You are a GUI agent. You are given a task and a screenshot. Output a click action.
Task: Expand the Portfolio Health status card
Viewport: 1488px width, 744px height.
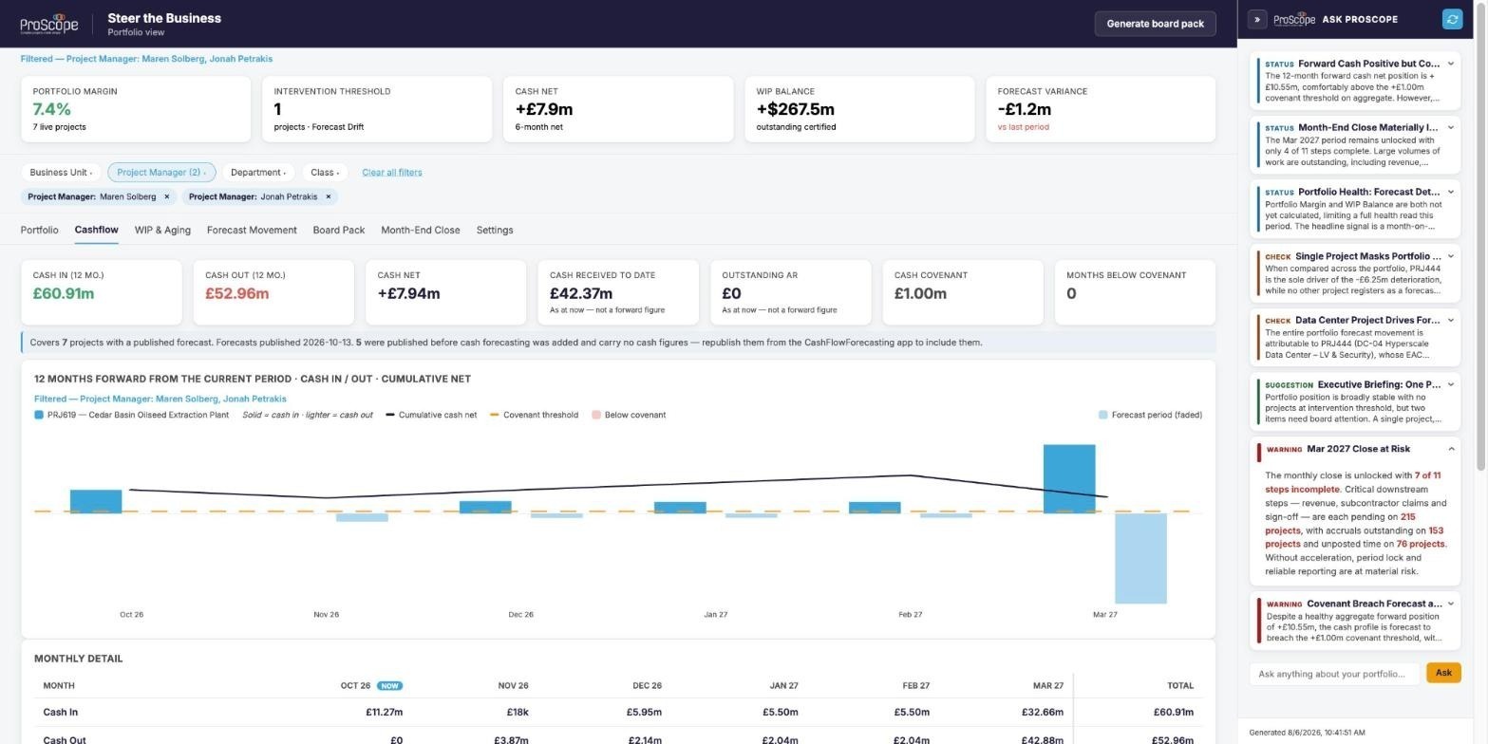(x=1451, y=192)
